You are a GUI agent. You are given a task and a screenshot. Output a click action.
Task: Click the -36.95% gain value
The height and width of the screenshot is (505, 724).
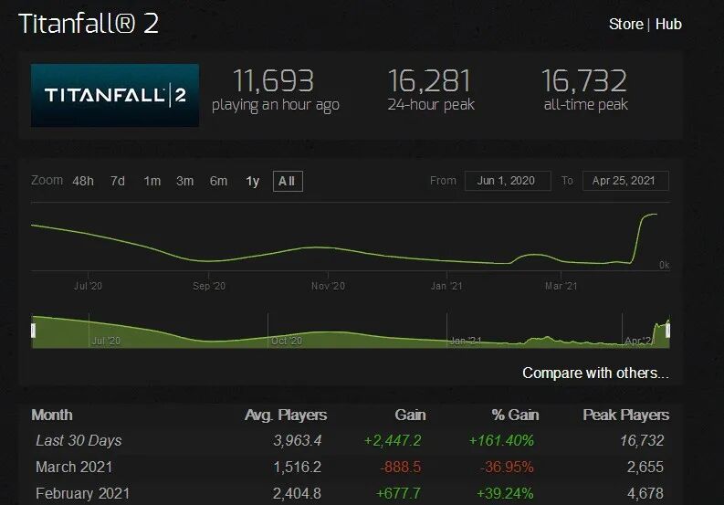(507, 468)
